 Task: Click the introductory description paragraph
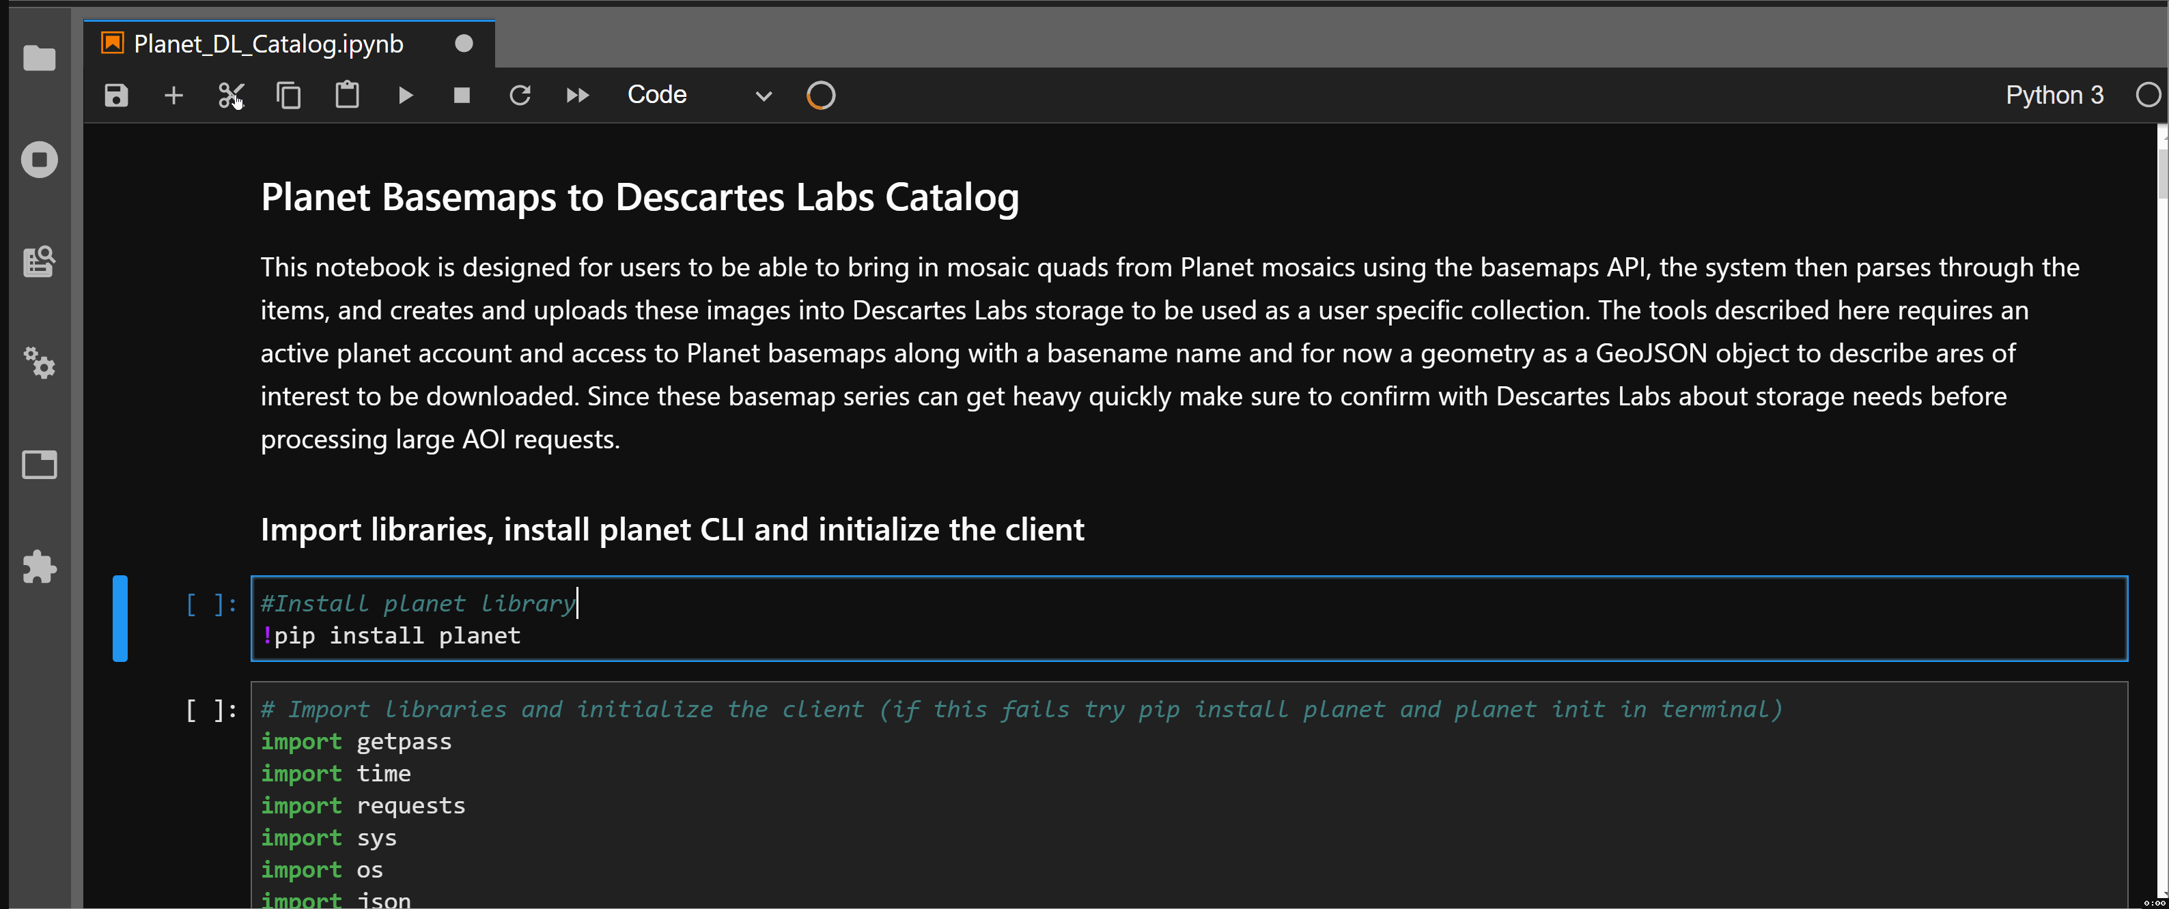click(1171, 353)
